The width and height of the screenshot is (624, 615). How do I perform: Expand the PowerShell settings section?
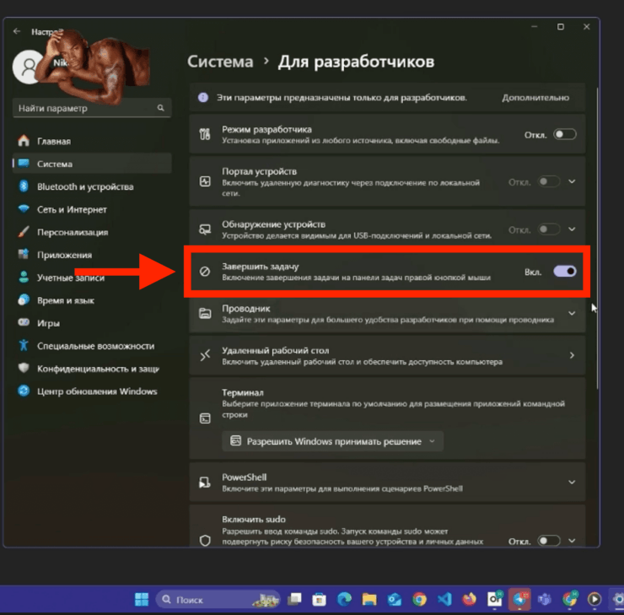[572, 482]
